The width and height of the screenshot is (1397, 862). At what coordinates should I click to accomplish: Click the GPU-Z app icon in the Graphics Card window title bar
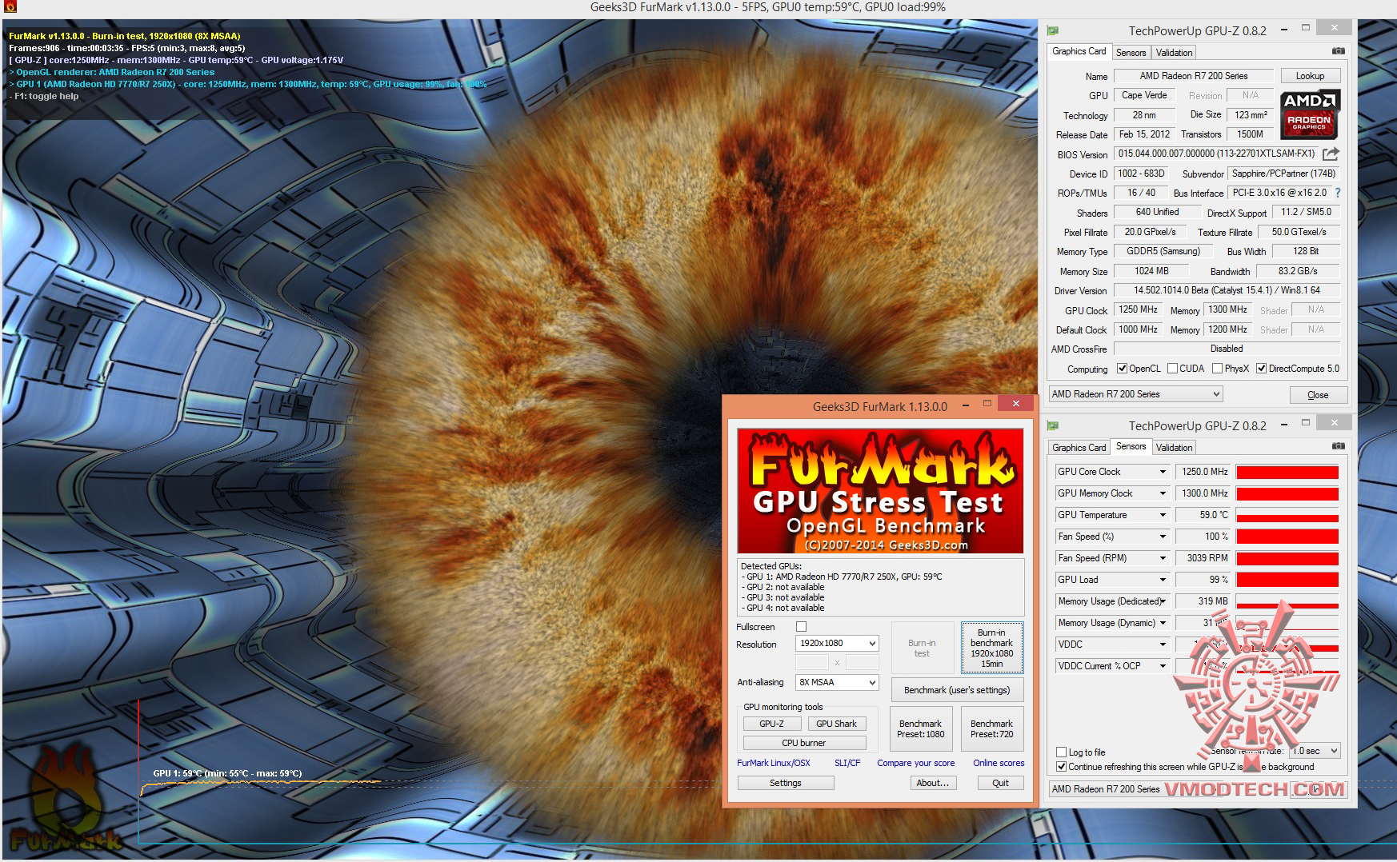point(1053,30)
